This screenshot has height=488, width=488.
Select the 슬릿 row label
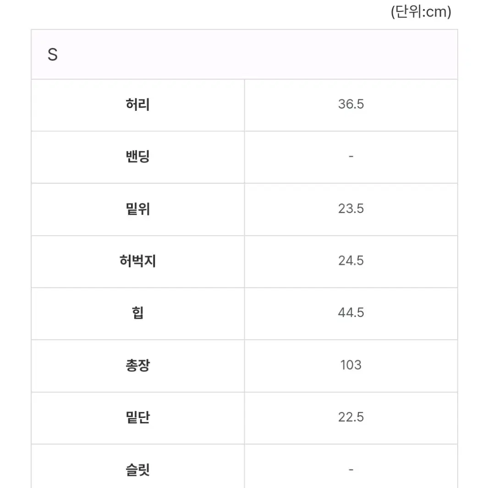[138, 470]
